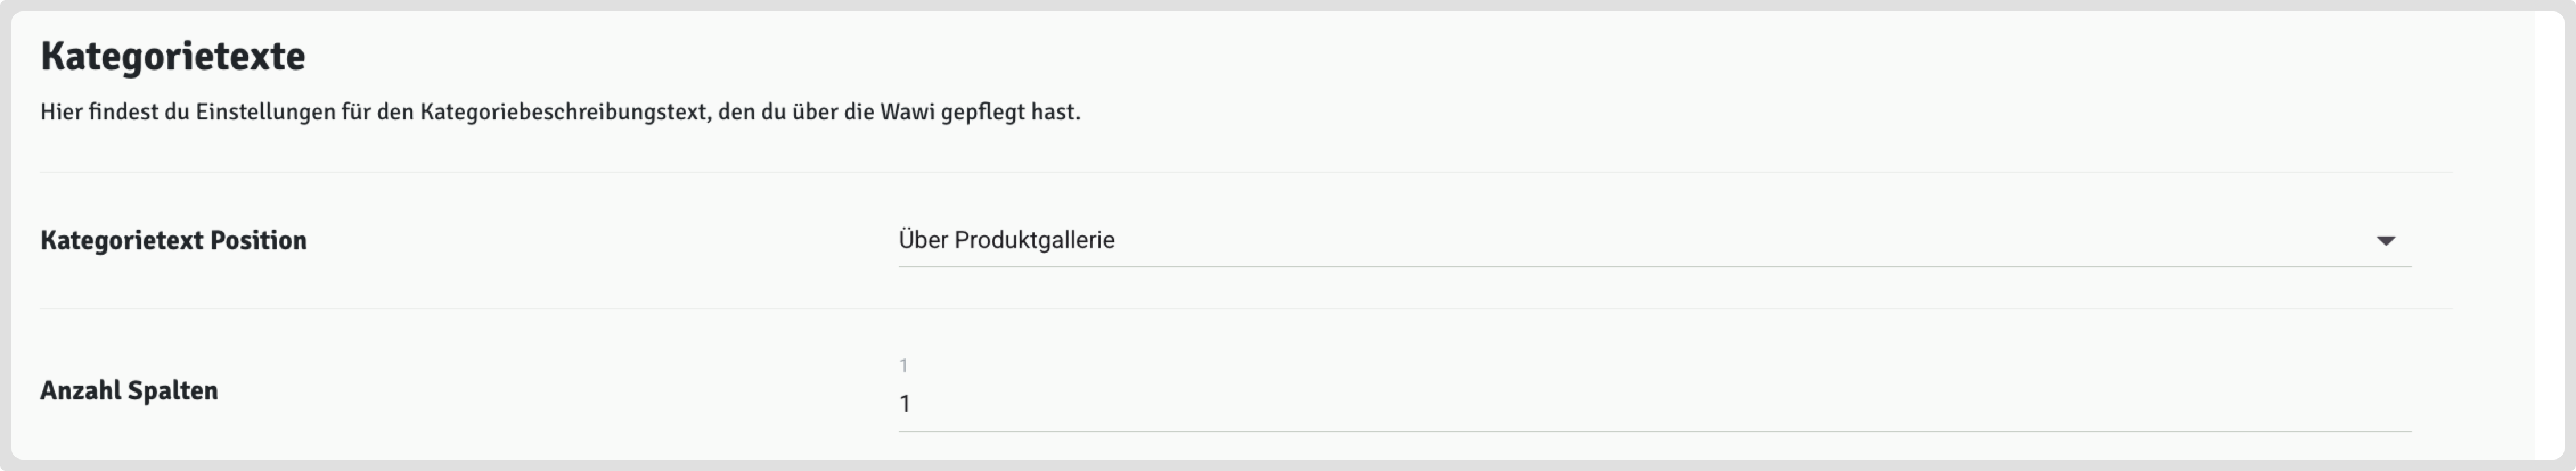2576x471 pixels.
Task: Click the 'Kategorietext Position' label
Action: pos(173,241)
